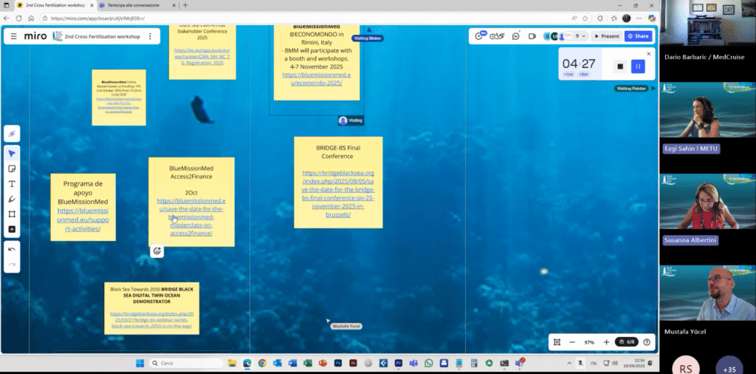Screen dimensions: 756x374
Task: Open the Miro hamburger main menu
Action: coord(13,35)
